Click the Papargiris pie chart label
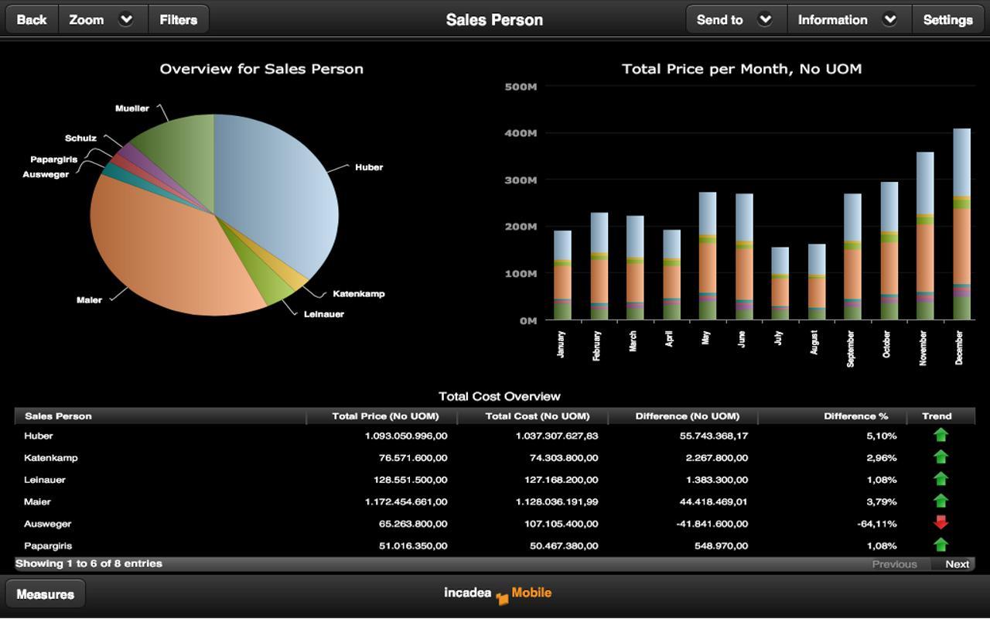The width and height of the screenshot is (990, 619). pos(54,159)
